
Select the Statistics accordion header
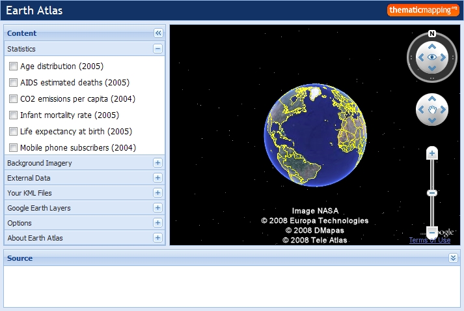coord(85,49)
